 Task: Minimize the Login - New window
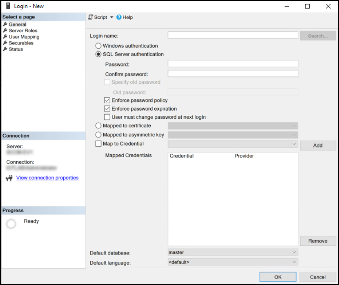click(287, 6)
